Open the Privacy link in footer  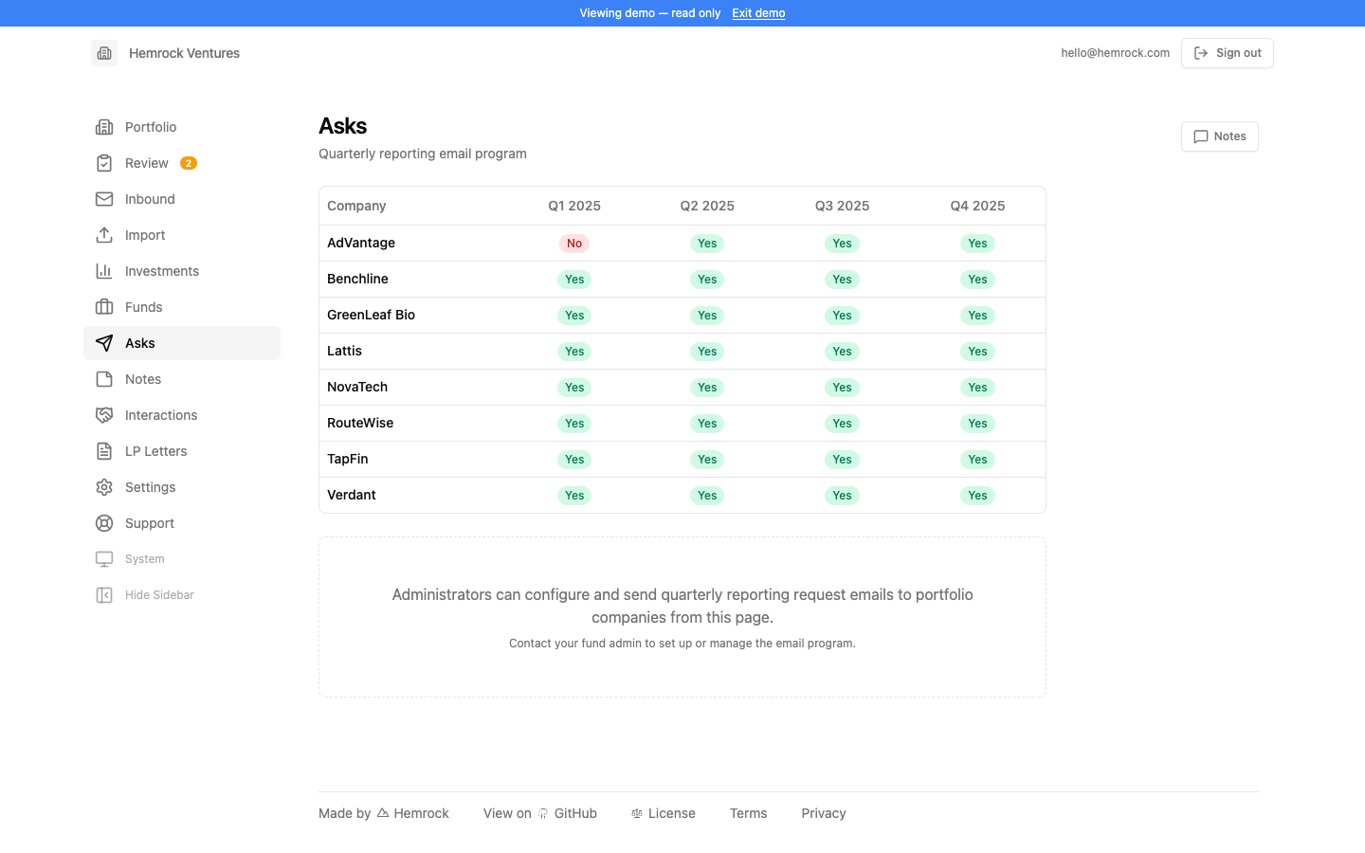[824, 813]
